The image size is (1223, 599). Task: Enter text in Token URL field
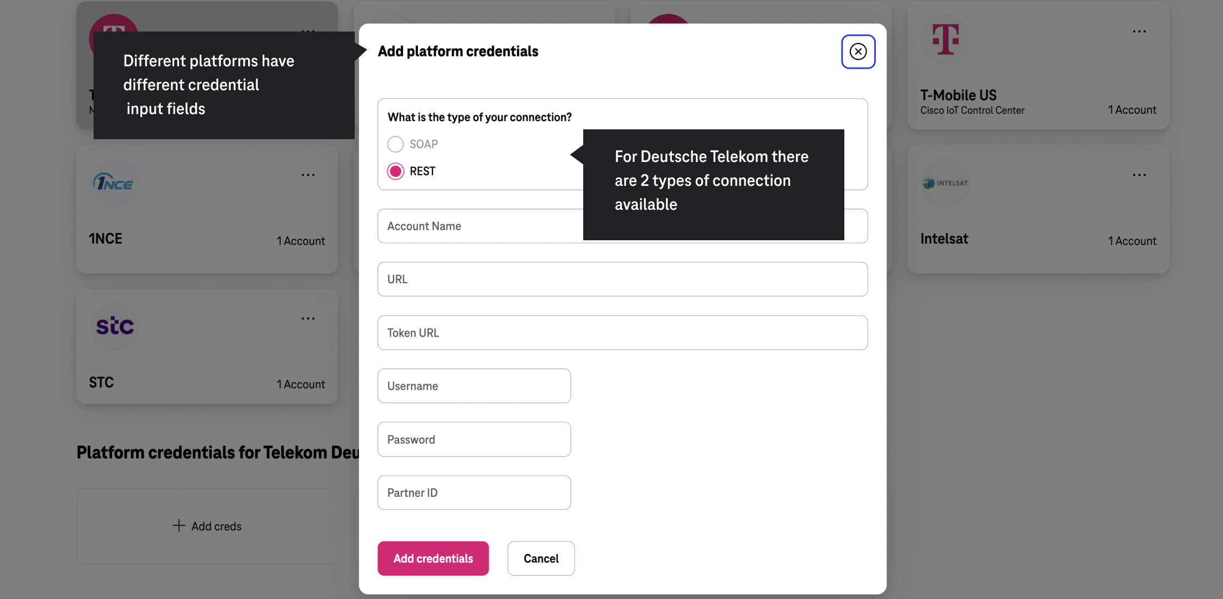pos(622,333)
